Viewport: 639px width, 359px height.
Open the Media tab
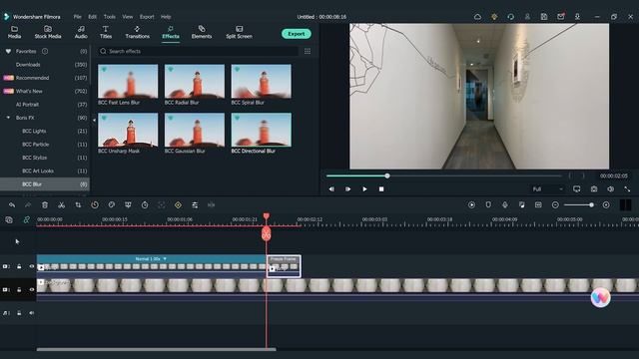(14, 32)
